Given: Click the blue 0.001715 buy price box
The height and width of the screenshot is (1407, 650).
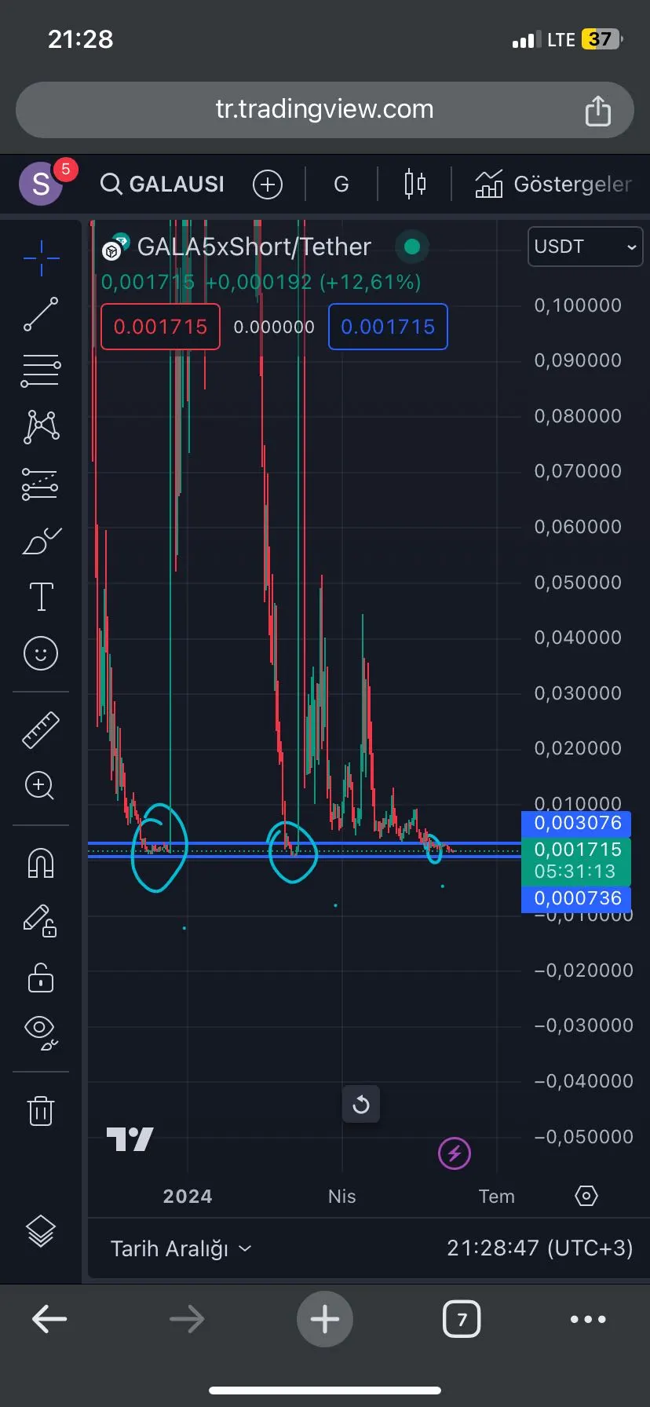Looking at the screenshot, I should pyautogui.click(x=388, y=327).
